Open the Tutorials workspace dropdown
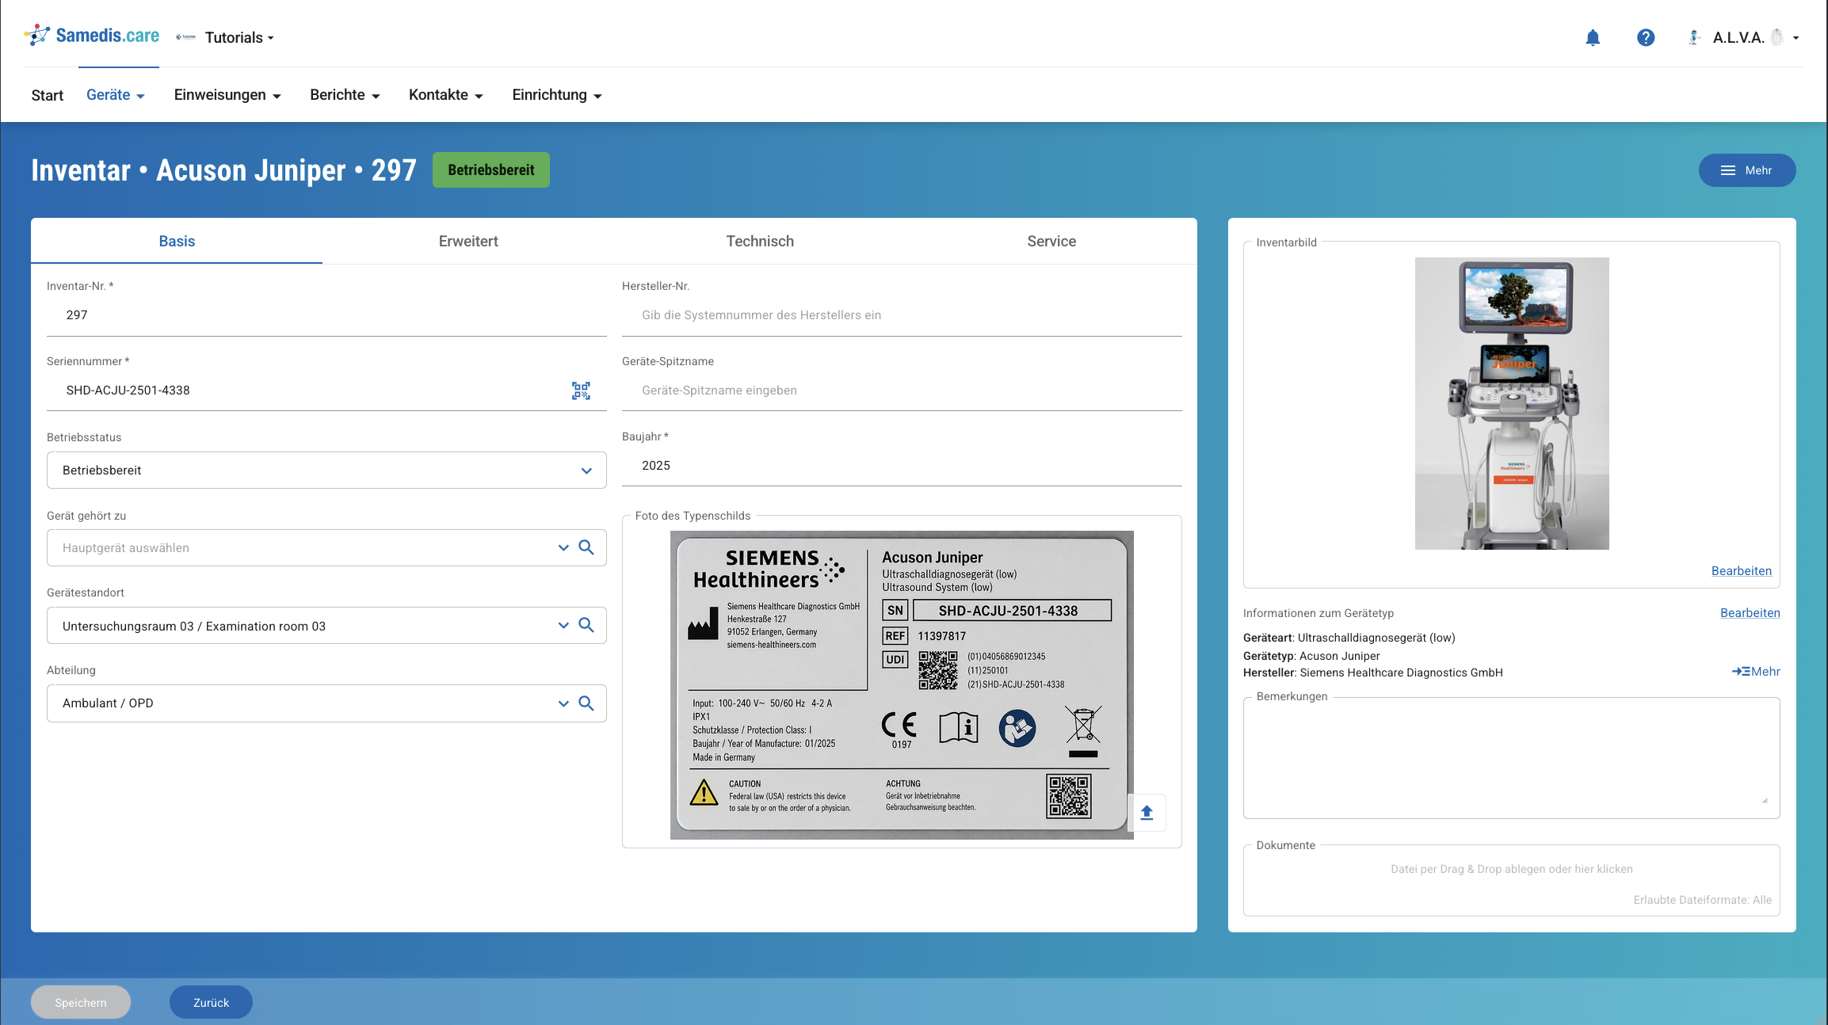Screen dimensions: 1828x1025 239,37
